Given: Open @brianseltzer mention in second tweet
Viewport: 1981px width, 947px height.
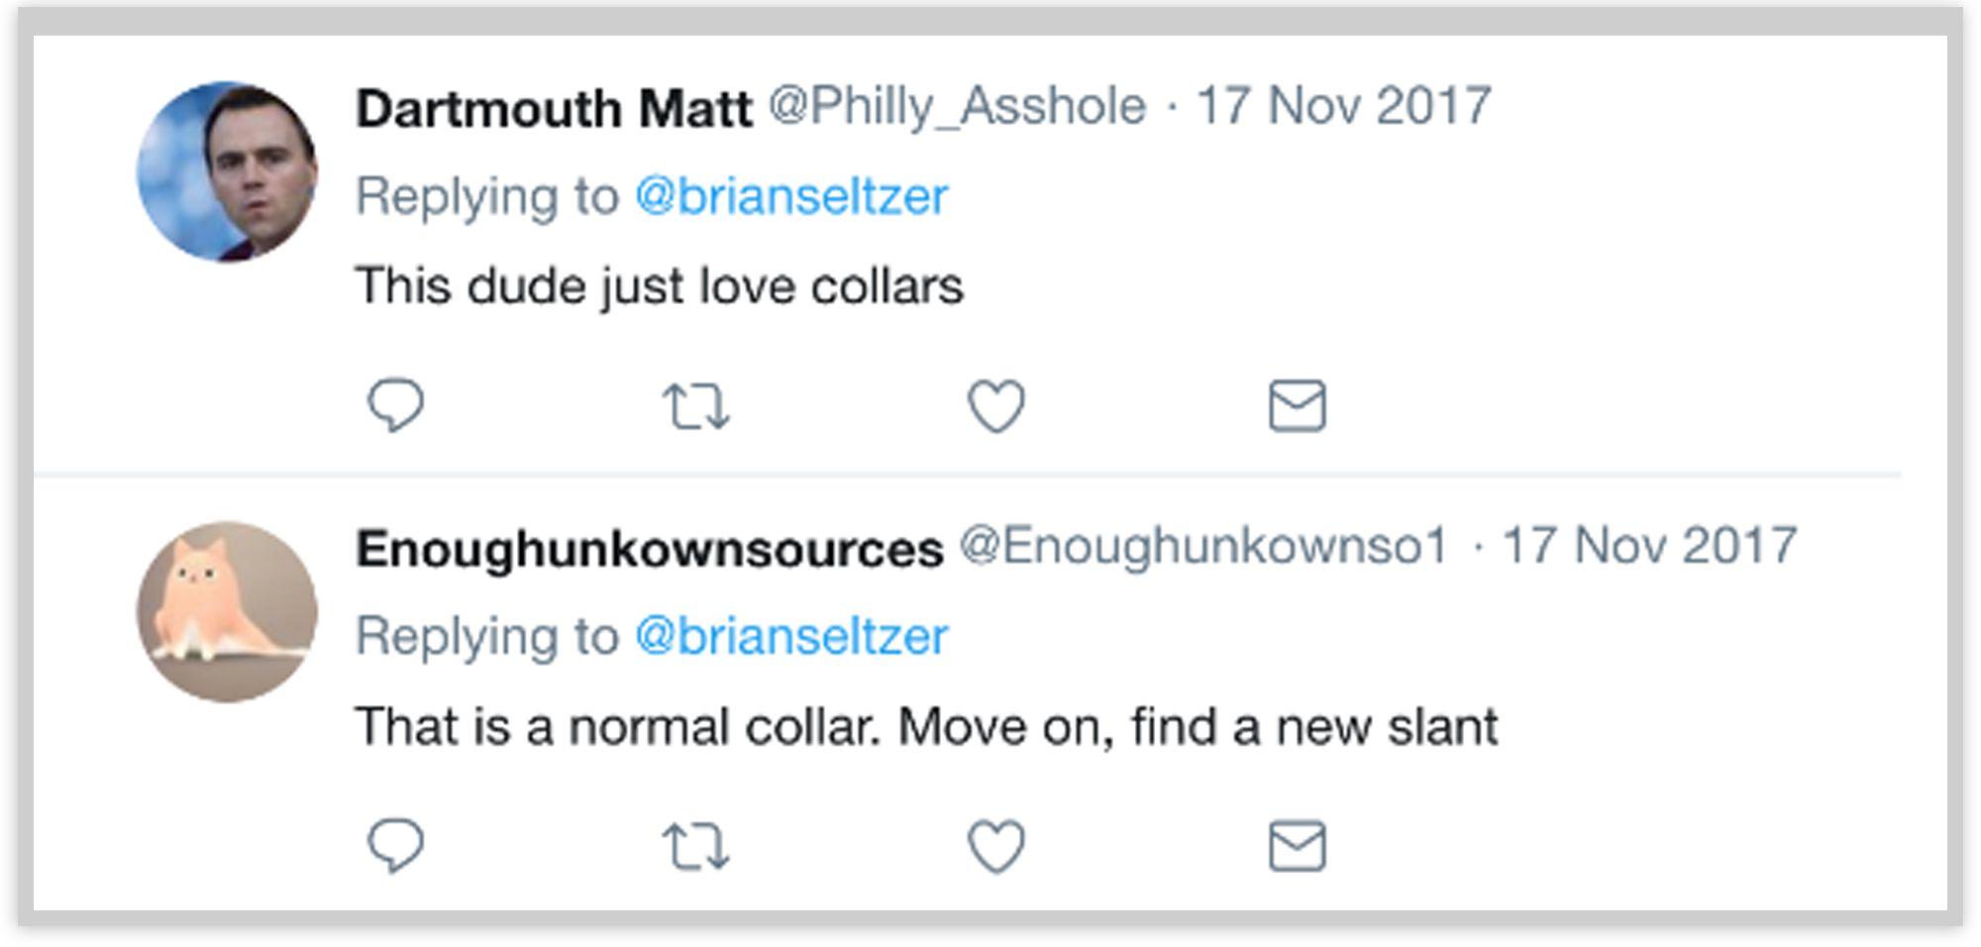Looking at the screenshot, I should pos(791,636).
